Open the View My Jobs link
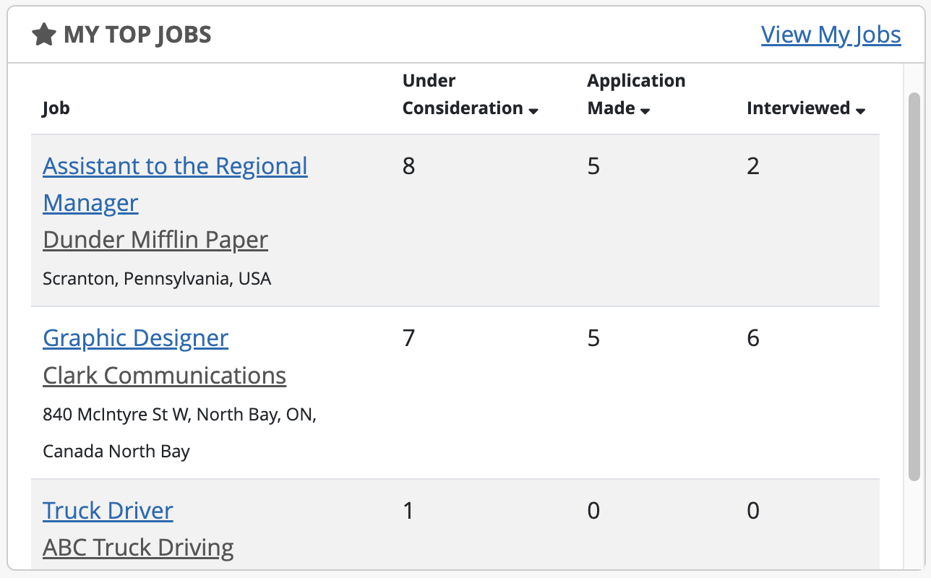The width and height of the screenshot is (931, 578). point(831,35)
